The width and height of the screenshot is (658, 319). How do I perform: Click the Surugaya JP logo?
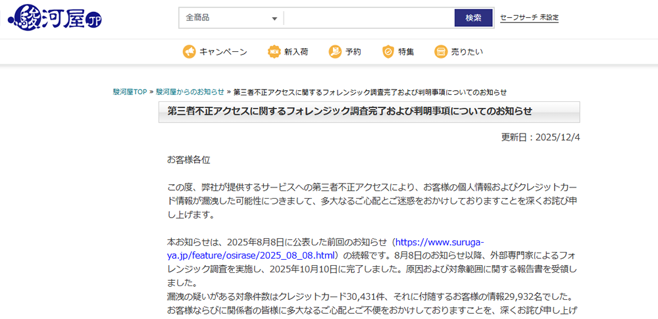pos(55,18)
